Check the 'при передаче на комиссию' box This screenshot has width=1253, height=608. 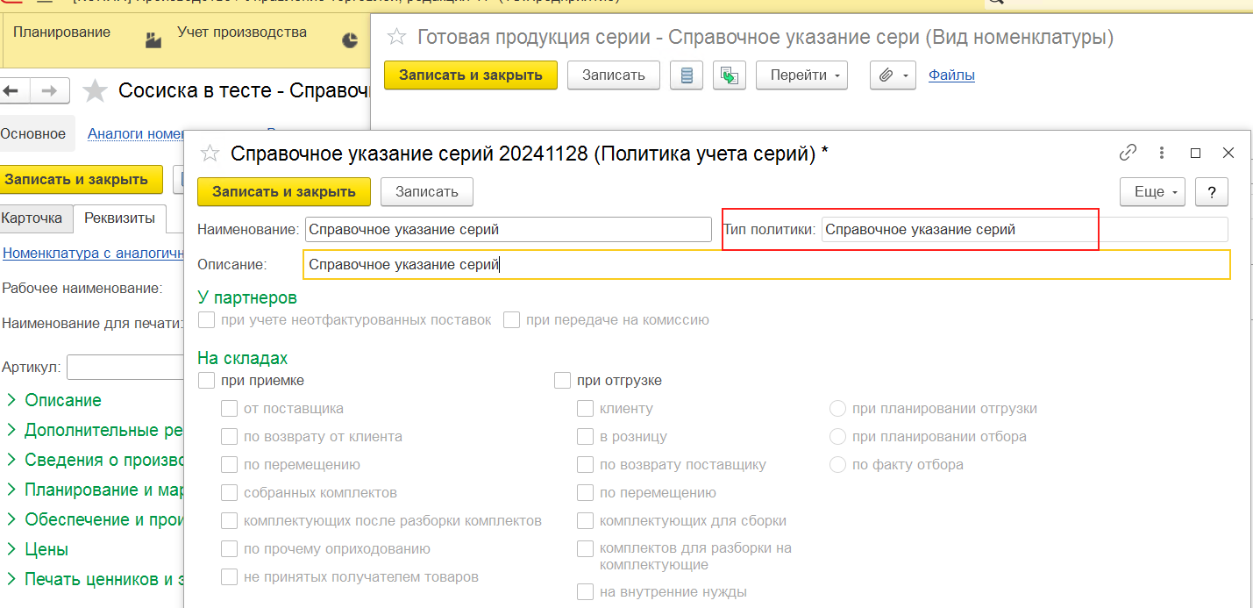[512, 320]
